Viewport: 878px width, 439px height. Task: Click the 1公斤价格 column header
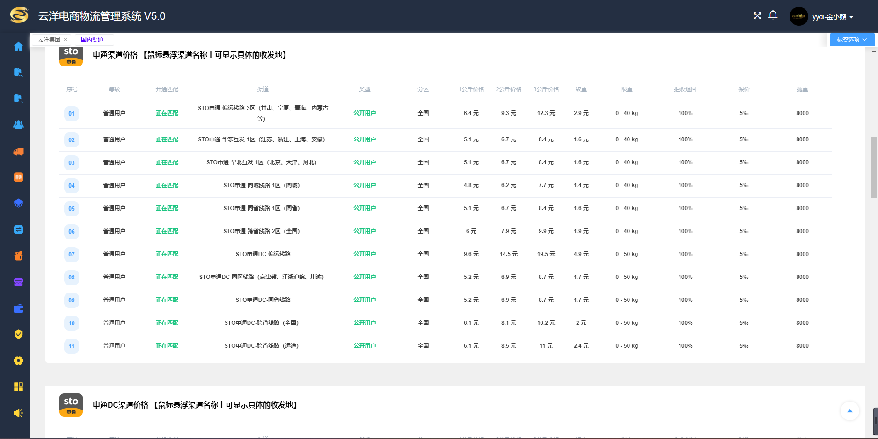click(x=471, y=89)
